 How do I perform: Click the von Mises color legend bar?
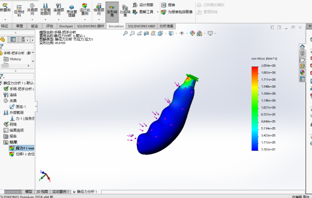(x=255, y=109)
